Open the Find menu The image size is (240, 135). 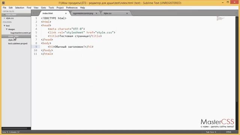click(29, 7)
